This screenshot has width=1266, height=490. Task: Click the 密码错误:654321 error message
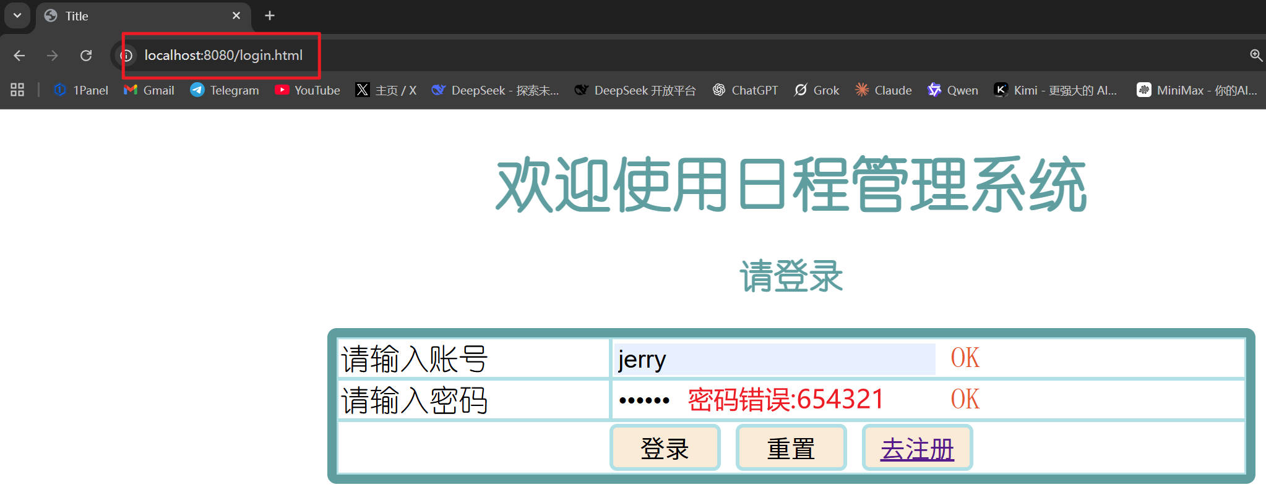786,400
